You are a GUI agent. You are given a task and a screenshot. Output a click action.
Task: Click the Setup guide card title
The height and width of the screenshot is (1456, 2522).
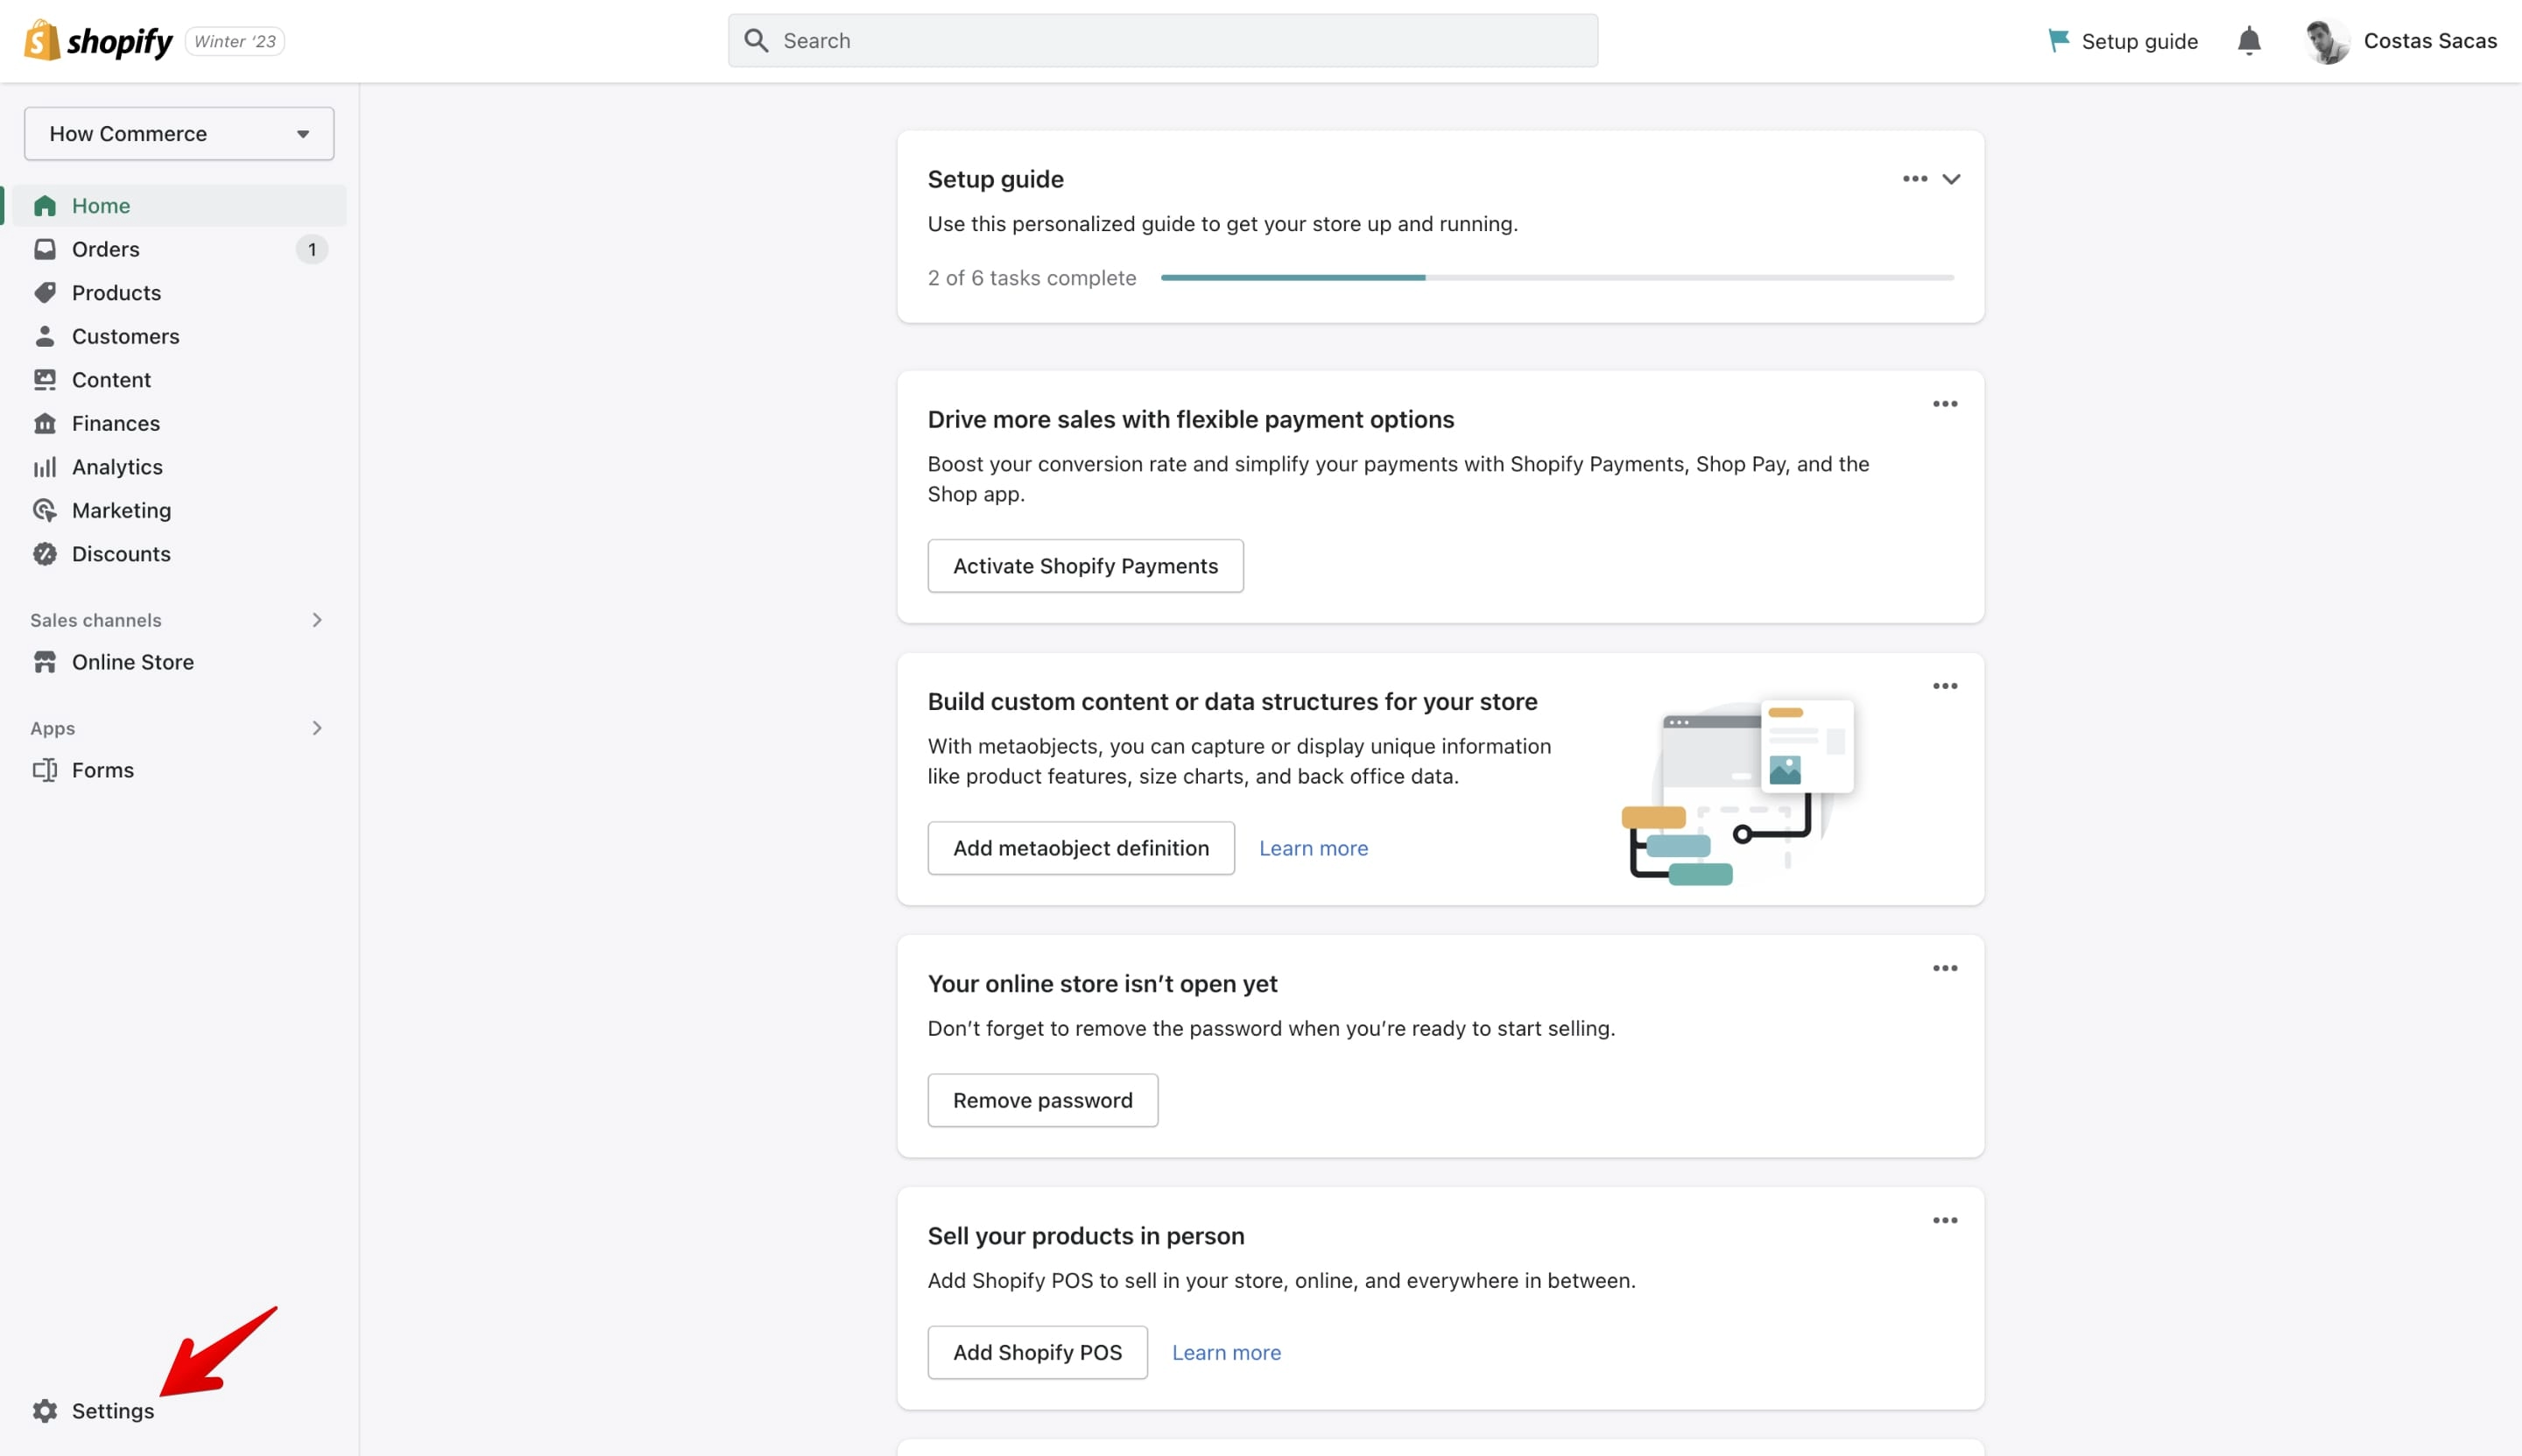pos(995,179)
